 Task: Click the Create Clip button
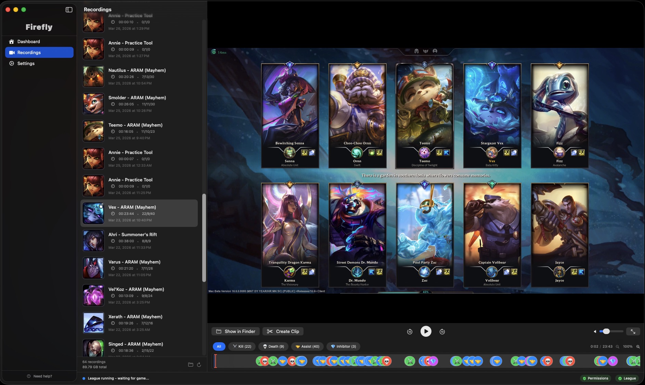pyautogui.click(x=283, y=331)
